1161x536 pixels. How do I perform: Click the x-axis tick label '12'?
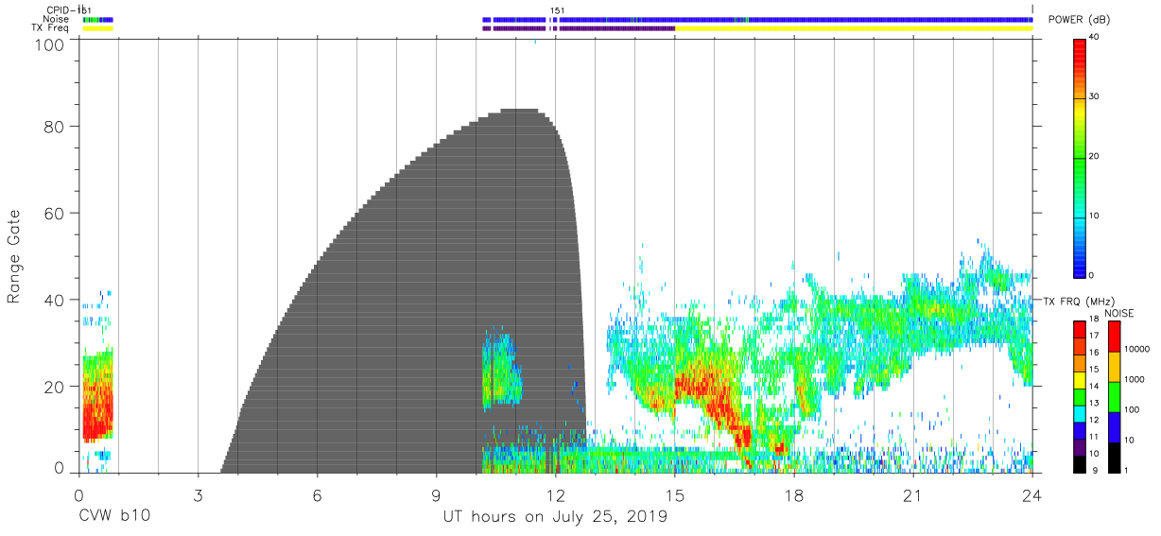tap(555, 495)
